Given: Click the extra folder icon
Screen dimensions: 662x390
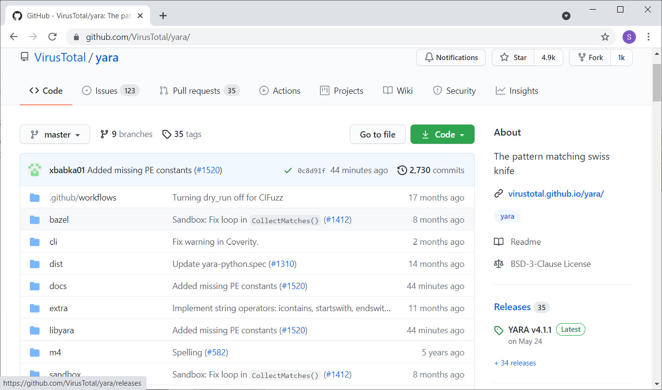Looking at the screenshot, I should [x=35, y=308].
